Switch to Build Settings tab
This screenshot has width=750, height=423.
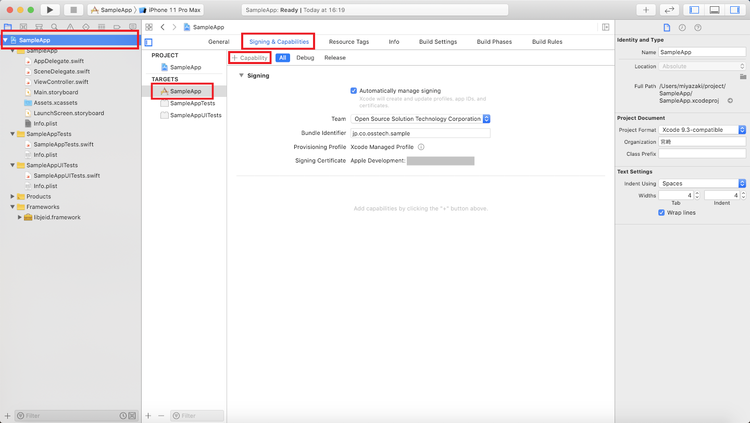click(x=438, y=42)
